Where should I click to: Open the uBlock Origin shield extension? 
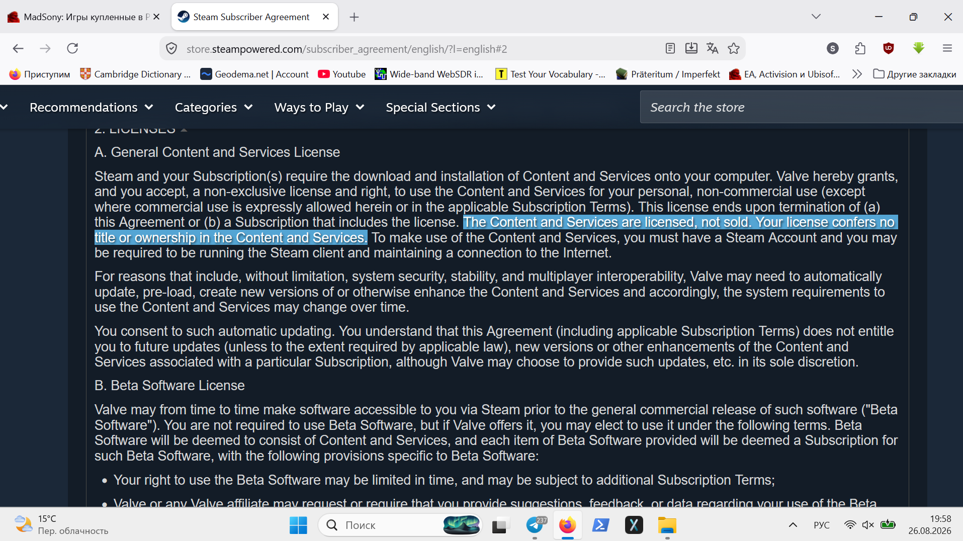click(x=889, y=48)
